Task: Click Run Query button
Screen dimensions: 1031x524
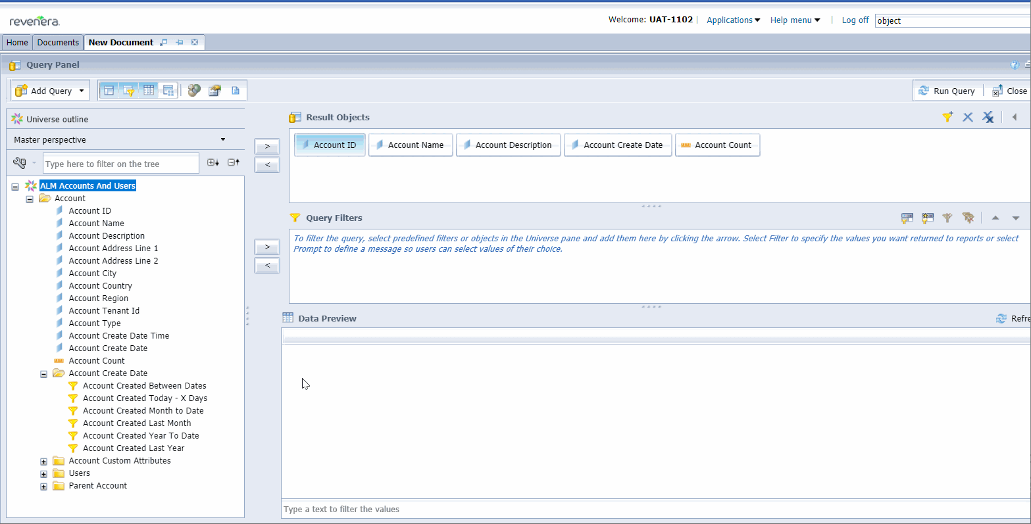Action: click(x=947, y=91)
